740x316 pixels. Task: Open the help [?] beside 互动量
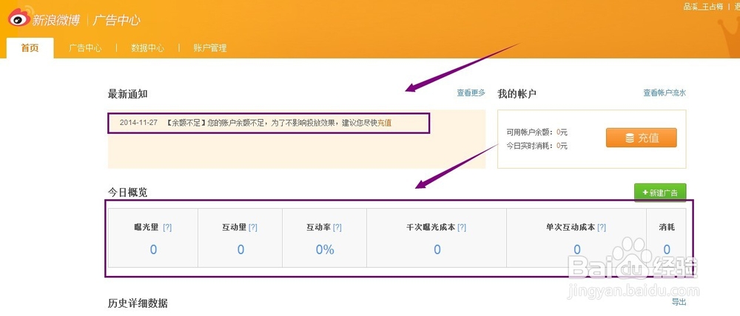click(253, 227)
